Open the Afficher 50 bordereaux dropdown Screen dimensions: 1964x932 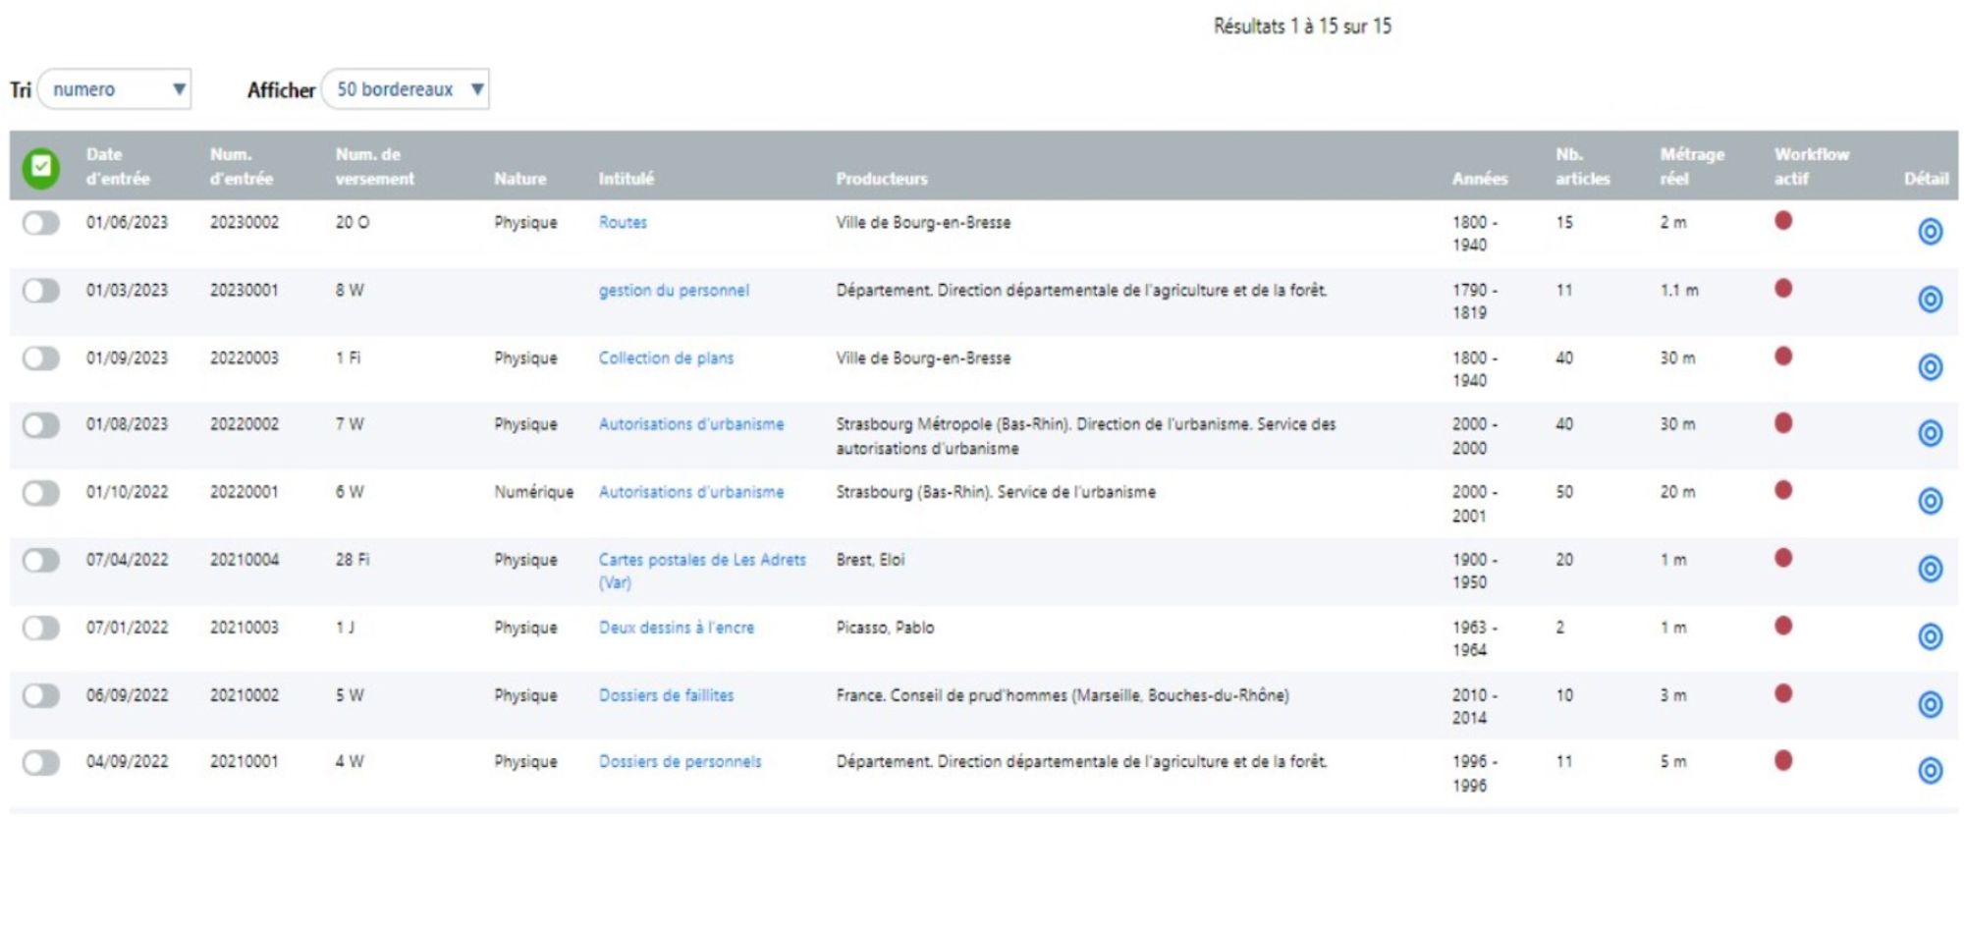(406, 89)
